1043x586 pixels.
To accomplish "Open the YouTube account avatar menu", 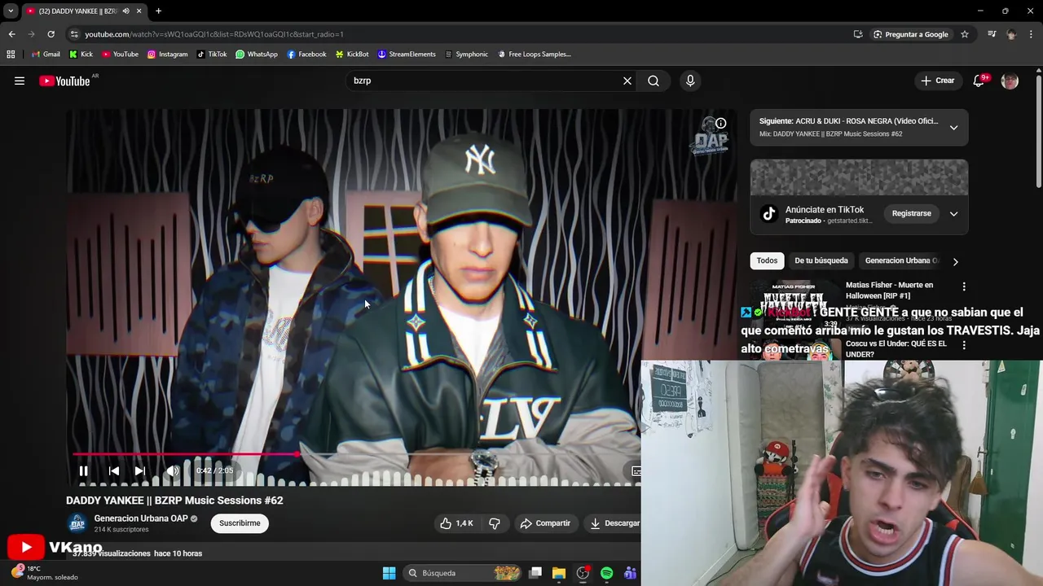I will tap(1010, 81).
